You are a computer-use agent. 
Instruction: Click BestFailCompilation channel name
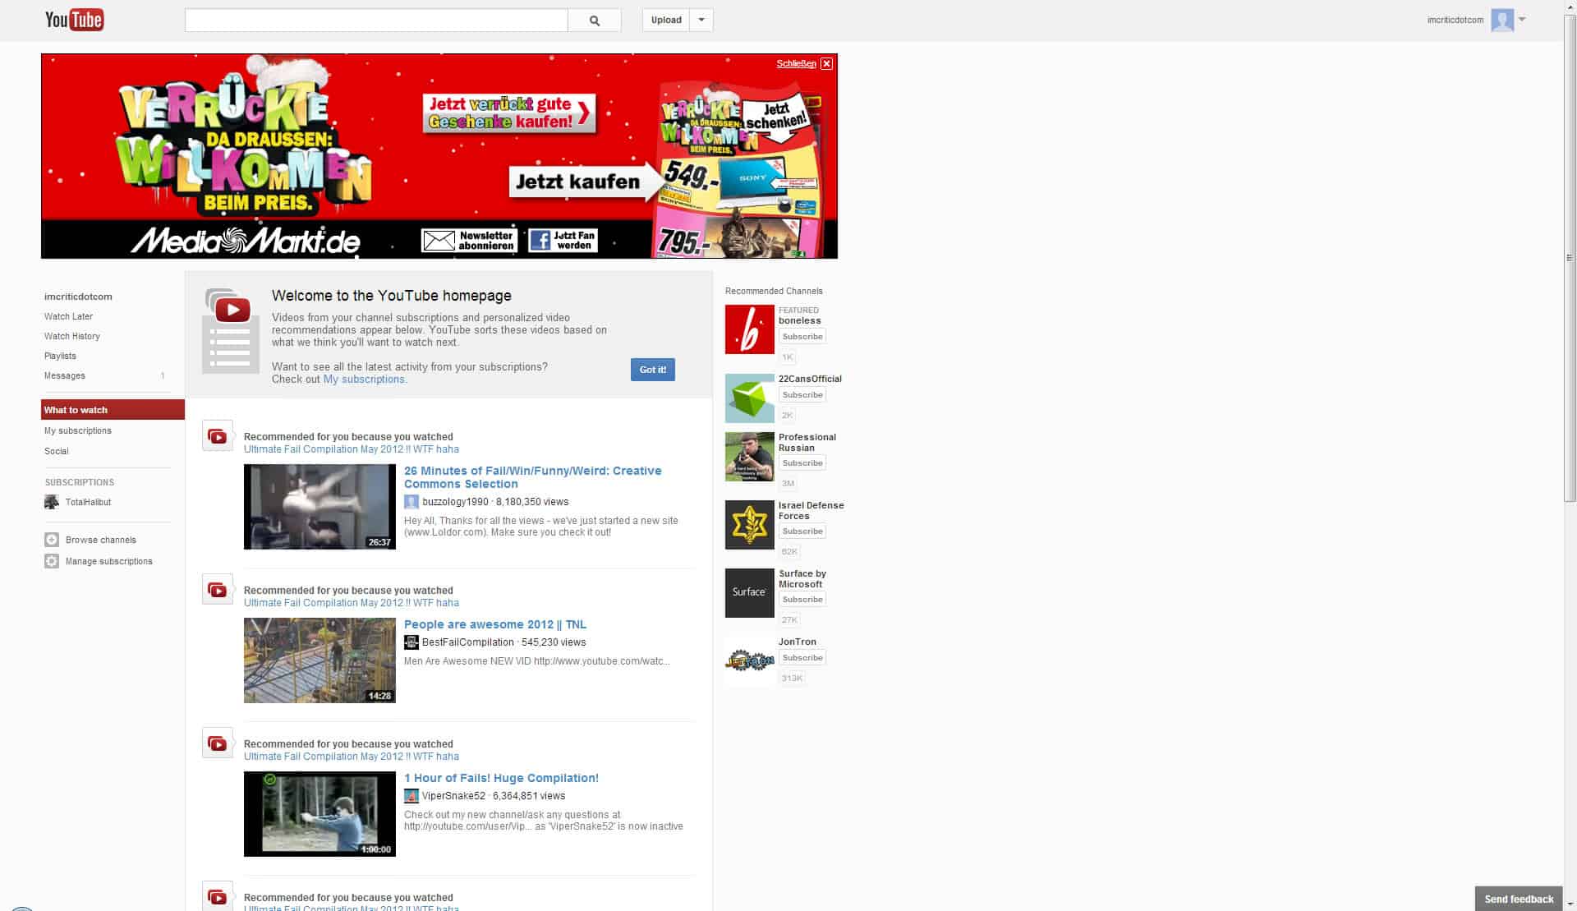coord(467,642)
